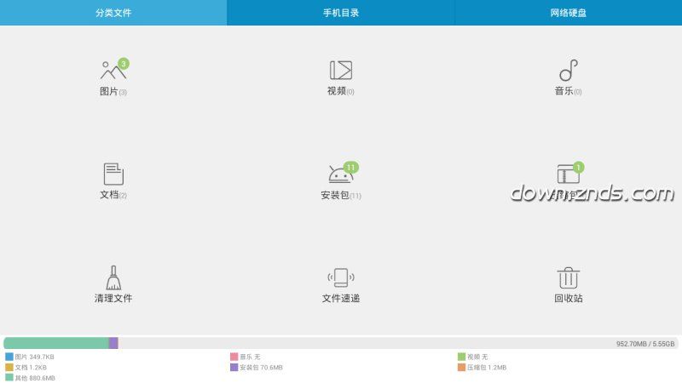The width and height of the screenshot is (682, 383).
Task: Click the 音乐(0) label
Action: (568, 91)
